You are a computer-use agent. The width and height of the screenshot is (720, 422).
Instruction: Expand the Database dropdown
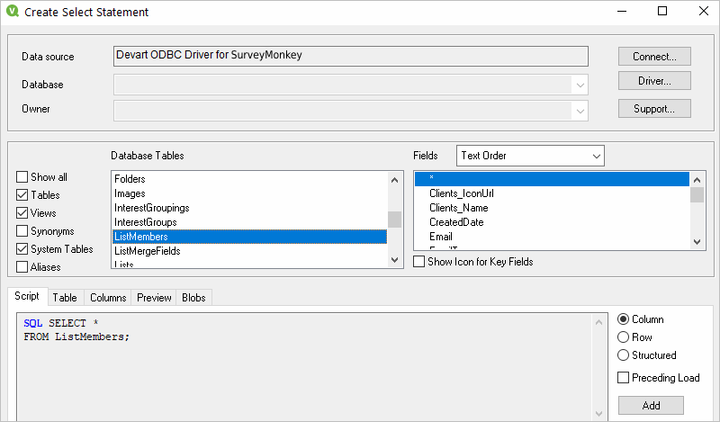point(579,85)
